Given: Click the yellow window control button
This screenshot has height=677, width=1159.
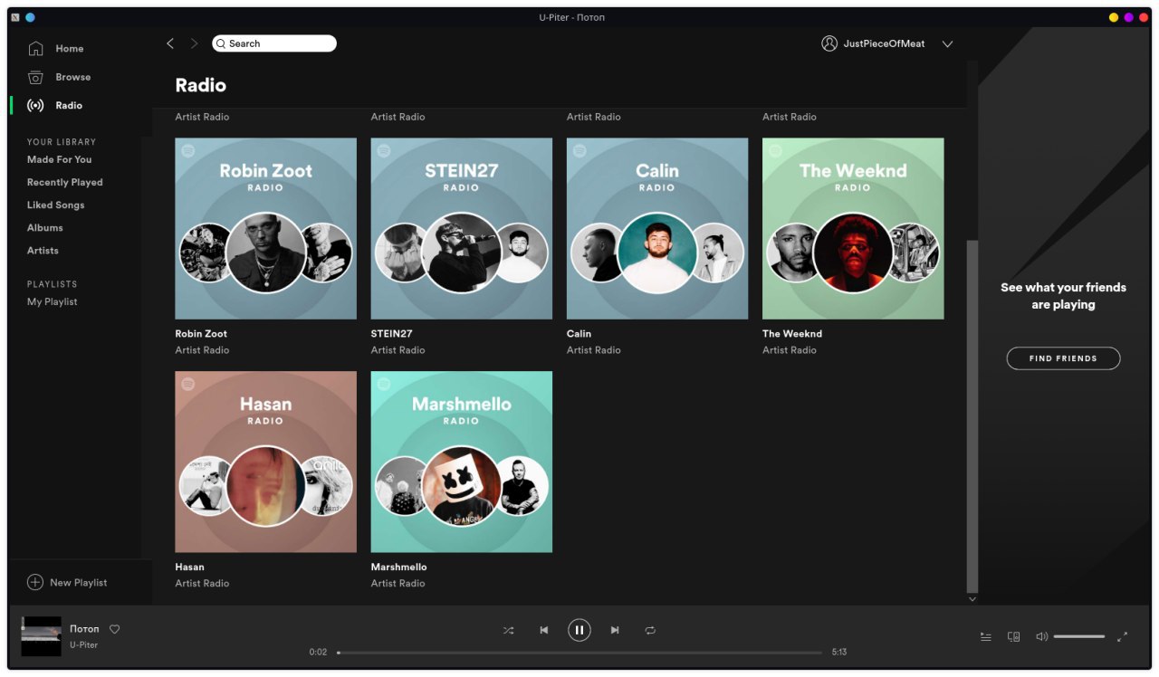Looking at the screenshot, I should [1114, 17].
